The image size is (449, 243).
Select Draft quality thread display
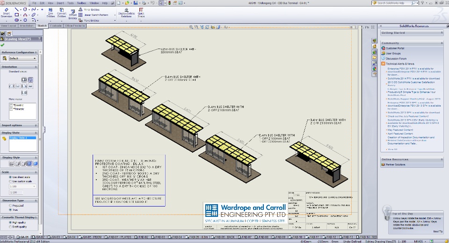10,227
